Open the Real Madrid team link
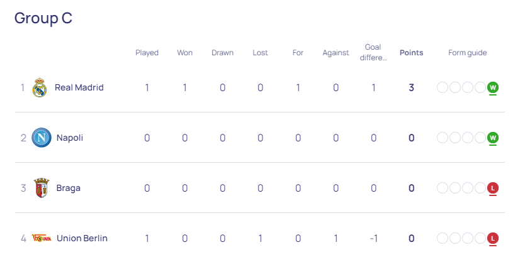This screenshot has height=262, width=520. click(79, 87)
